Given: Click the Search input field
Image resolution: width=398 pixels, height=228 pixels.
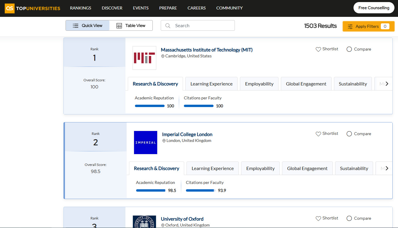Looking at the screenshot, I should 198,25.
